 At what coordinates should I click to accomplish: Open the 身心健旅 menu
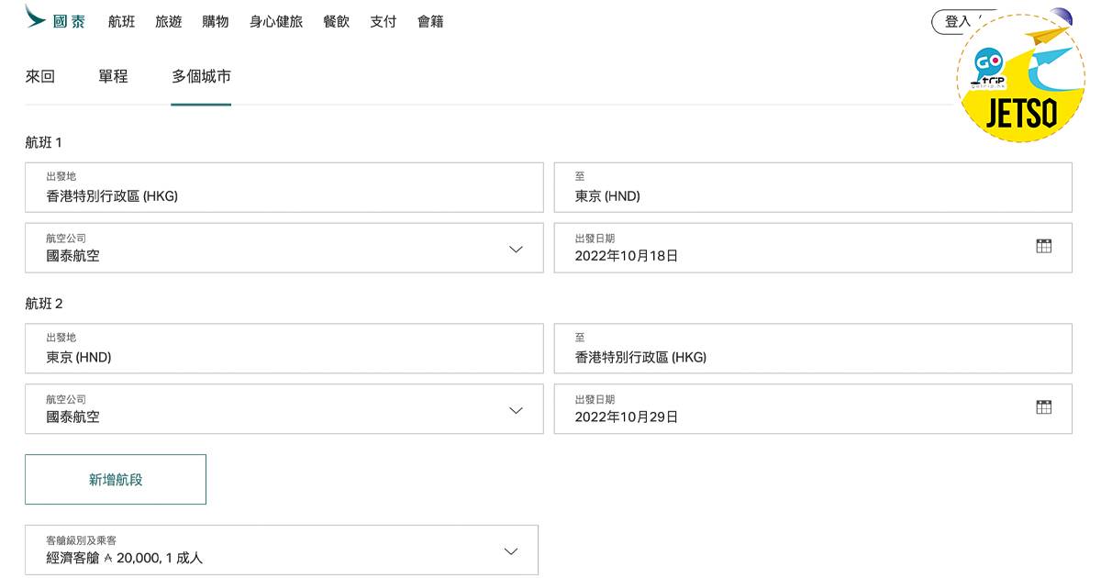(x=275, y=21)
